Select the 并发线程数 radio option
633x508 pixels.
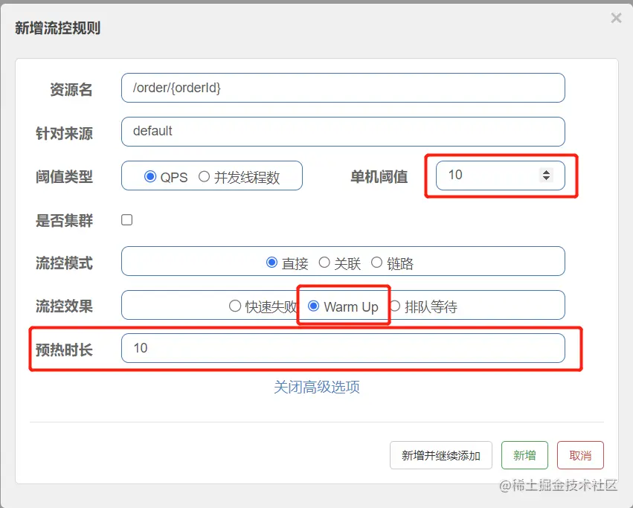205,176
